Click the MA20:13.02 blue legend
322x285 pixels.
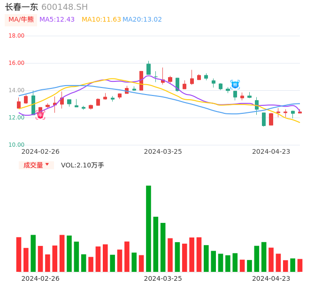[142, 20]
